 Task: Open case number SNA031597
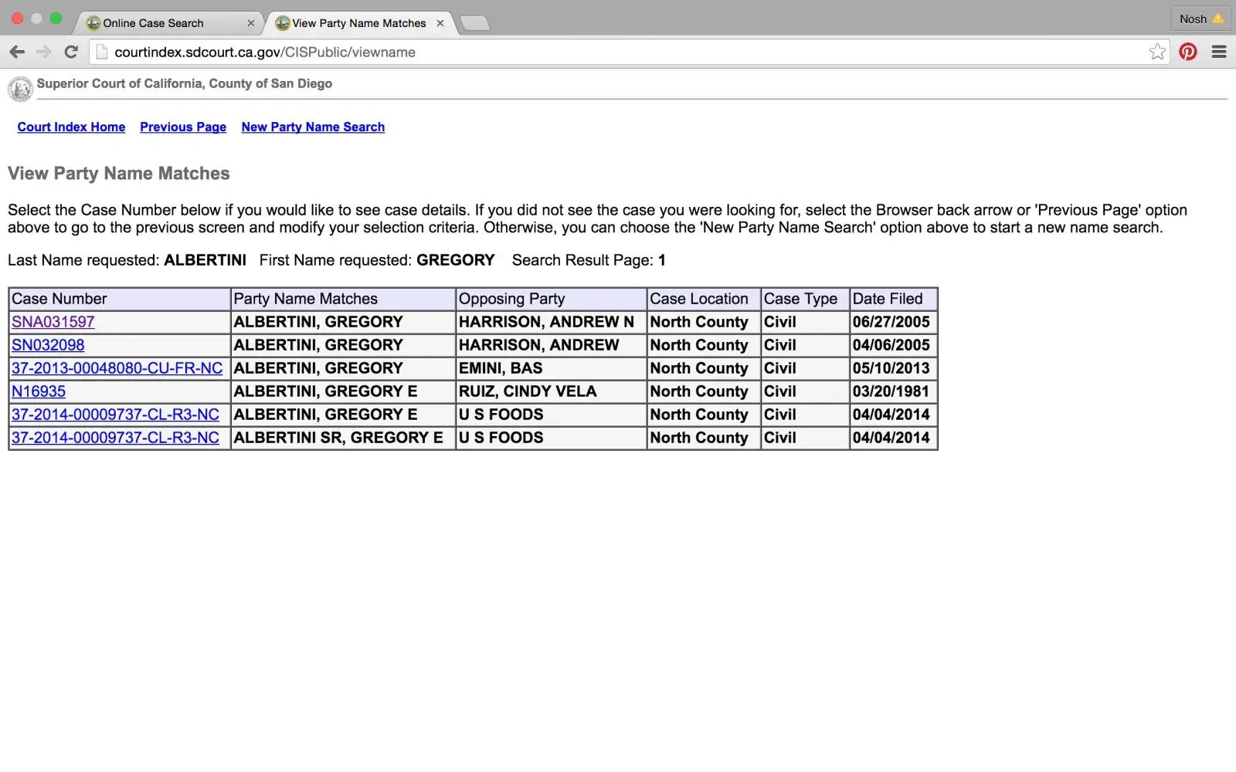(53, 322)
